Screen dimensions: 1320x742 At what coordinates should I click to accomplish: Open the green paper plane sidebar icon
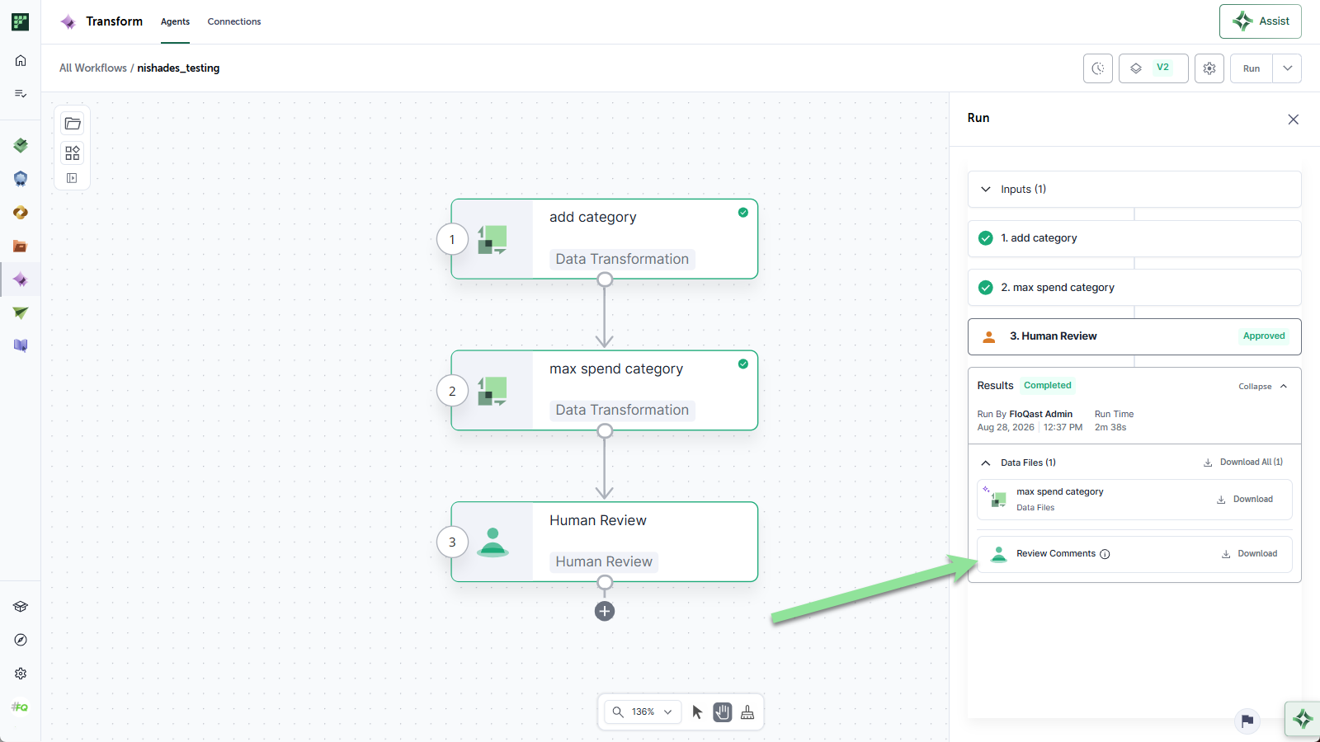point(21,312)
